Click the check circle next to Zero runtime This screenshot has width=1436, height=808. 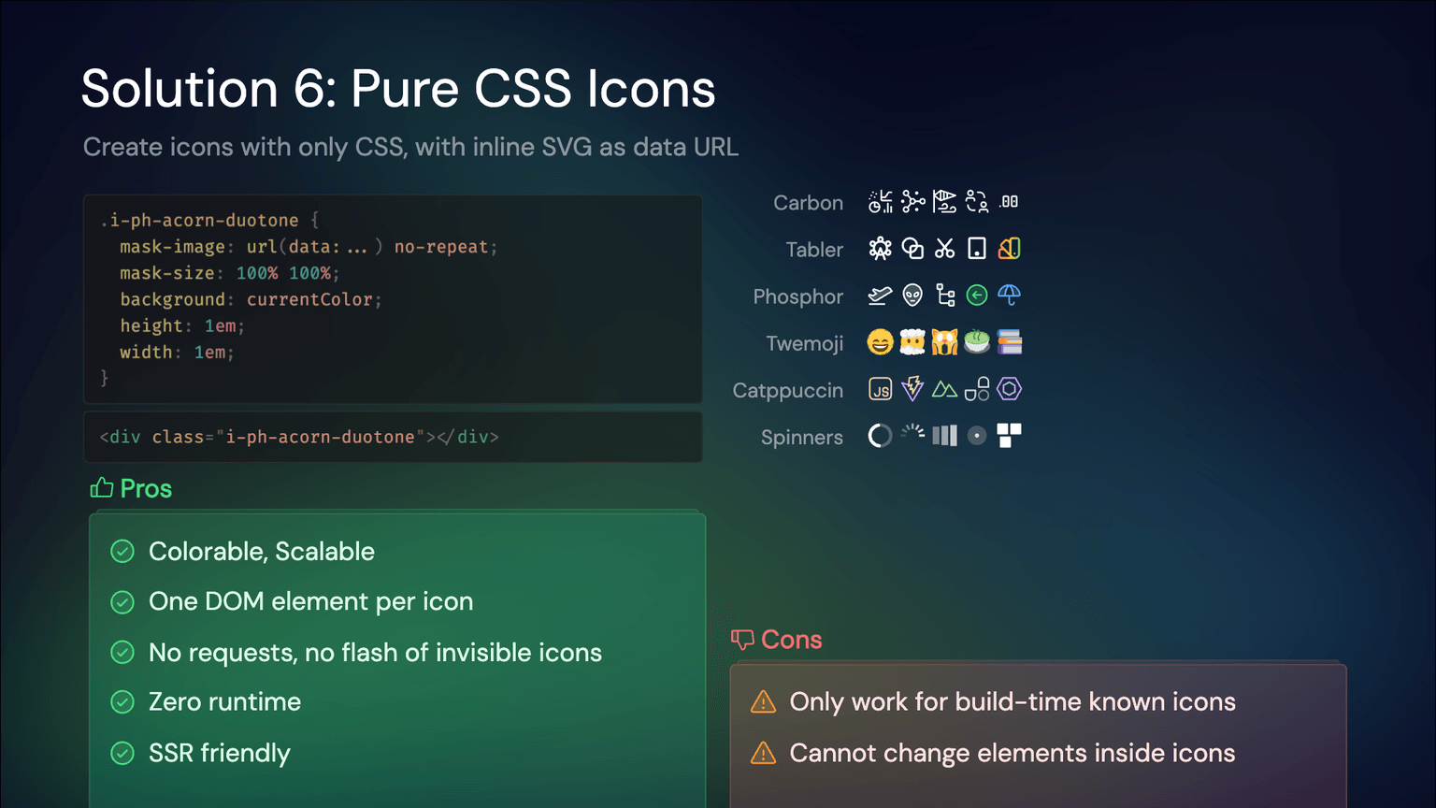(122, 701)
